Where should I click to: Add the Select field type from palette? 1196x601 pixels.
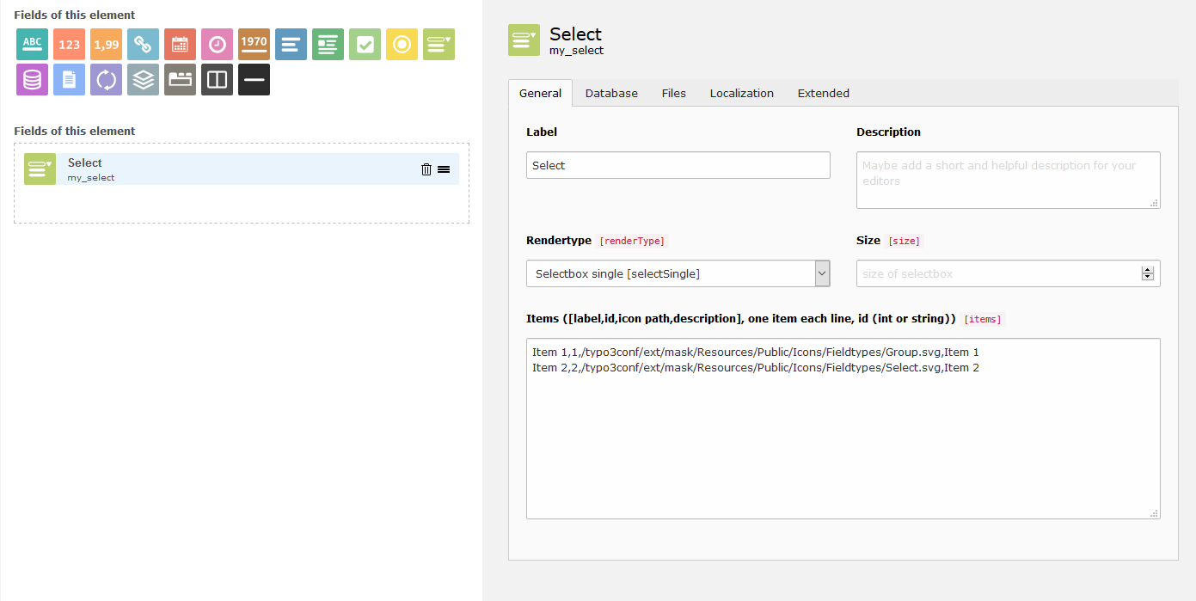coord(439,44)
